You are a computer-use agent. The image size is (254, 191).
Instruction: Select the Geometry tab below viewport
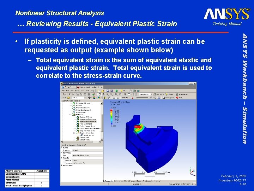[x=109, y=181]
